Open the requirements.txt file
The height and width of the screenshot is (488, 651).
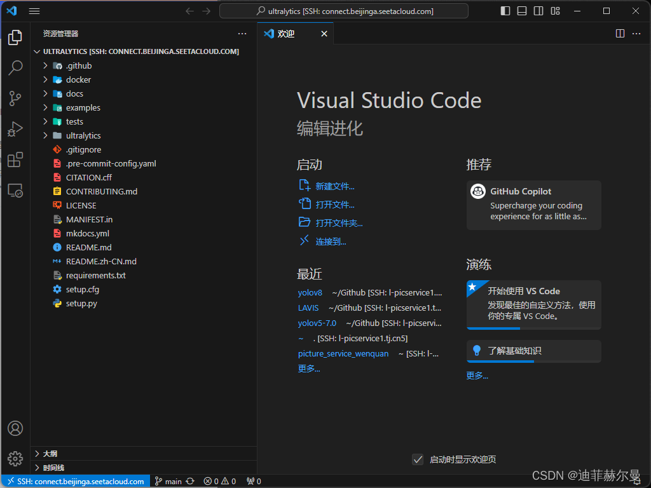click(x=144, y=276)
